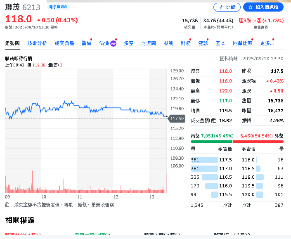
Task: Open the 財務 tab
Action: (x=186, y=43)
